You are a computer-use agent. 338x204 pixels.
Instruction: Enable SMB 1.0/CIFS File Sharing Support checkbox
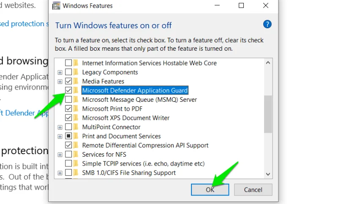click(68, 173)
